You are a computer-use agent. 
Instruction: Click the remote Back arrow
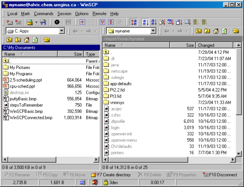click(166, 31)
